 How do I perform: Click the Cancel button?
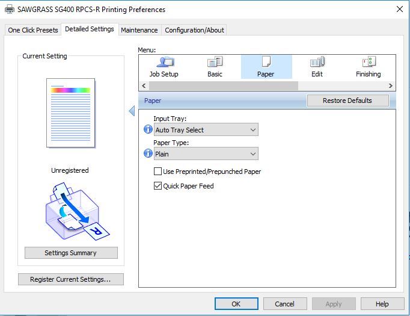[285, 304]
